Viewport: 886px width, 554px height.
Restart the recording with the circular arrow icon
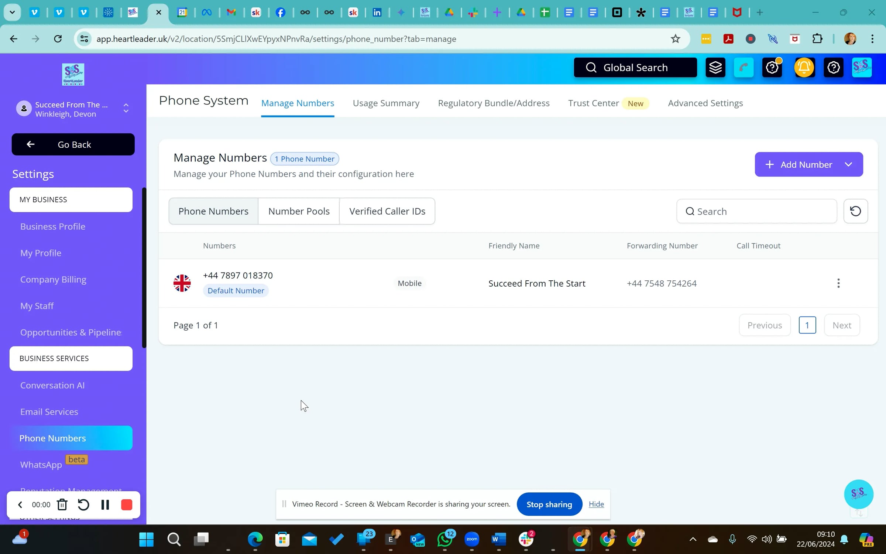[83, 505]
